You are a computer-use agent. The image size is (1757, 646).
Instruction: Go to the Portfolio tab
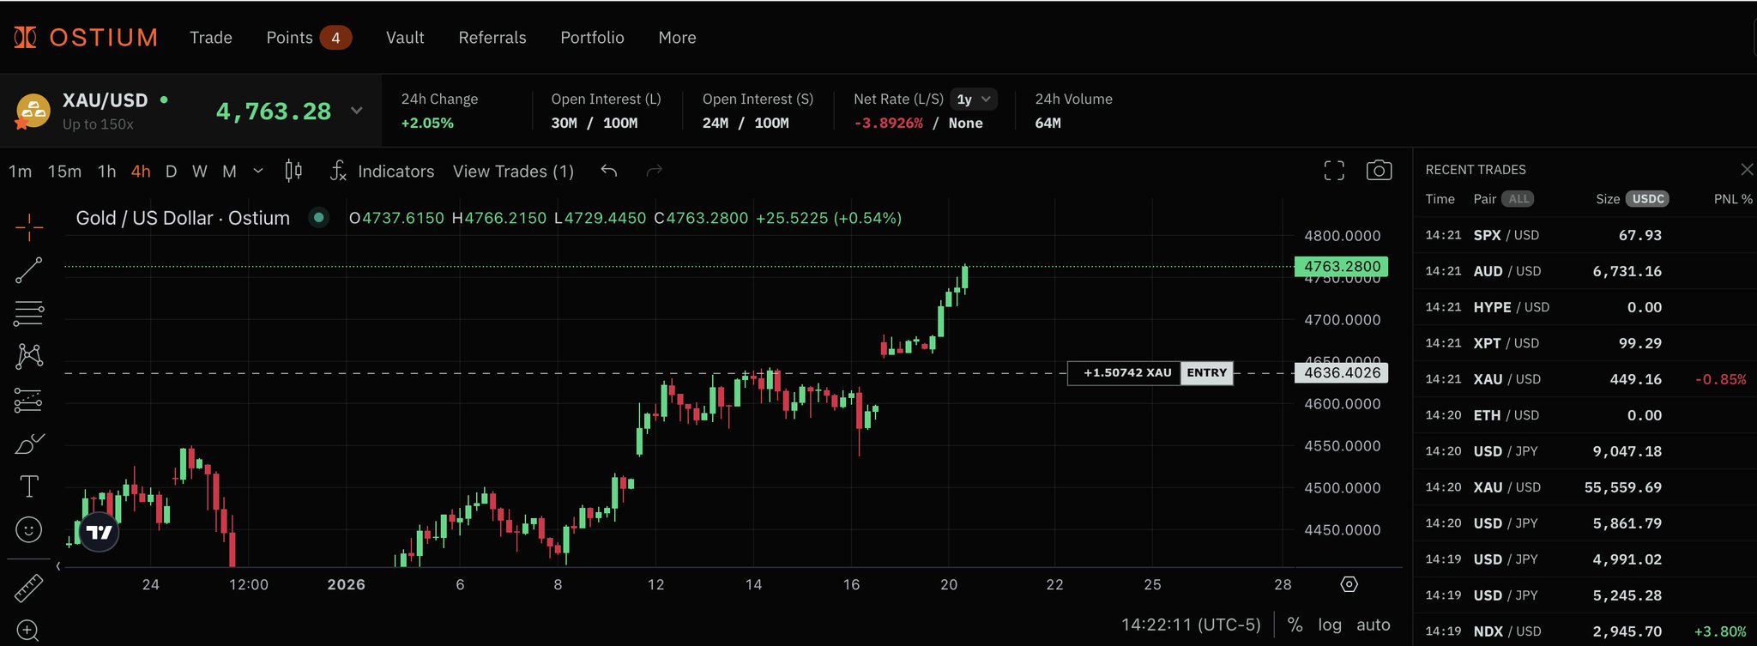tap(592, 38)
